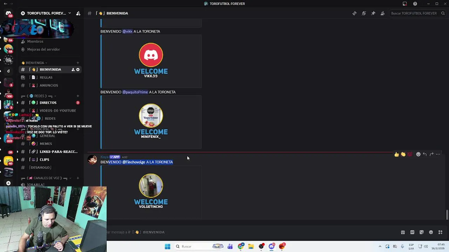Open Discord direct messages home icon
Image resolution: width=449 pixels, height=252 pixels.
point(8,13)
